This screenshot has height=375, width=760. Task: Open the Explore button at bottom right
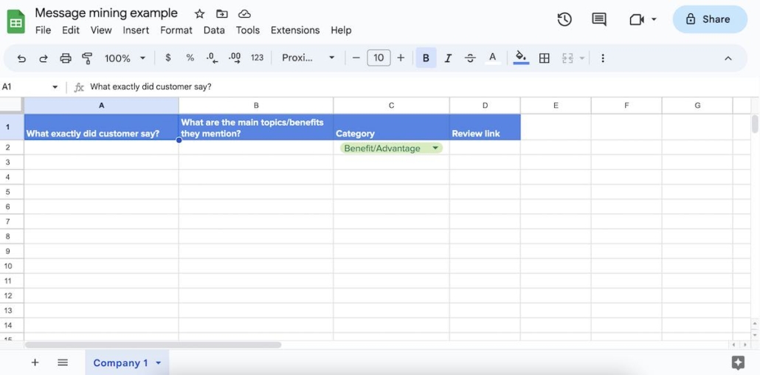tap(738, 362)
